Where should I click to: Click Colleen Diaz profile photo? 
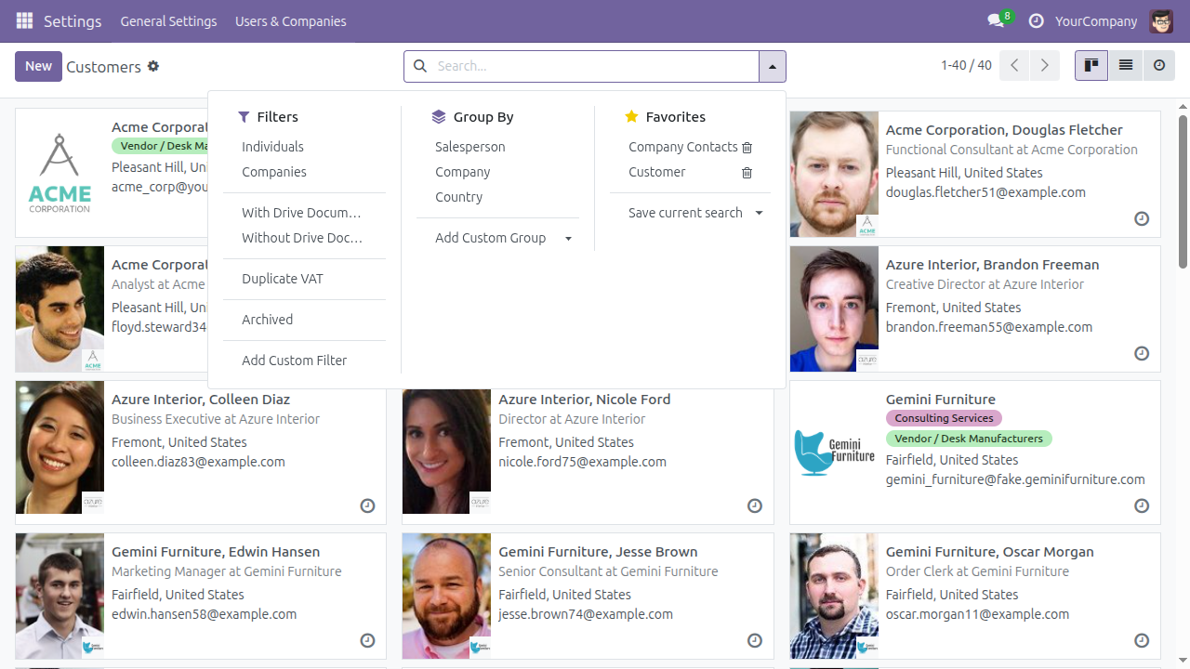click(x=59, y=447)
